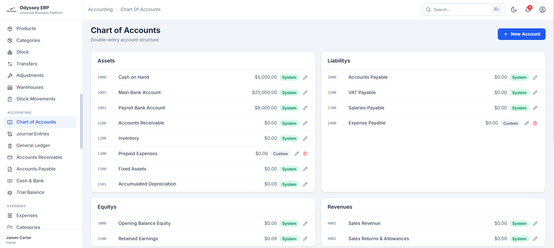Open user profile icon
Screen dimensions: 554x248
[x=542, y=10]
